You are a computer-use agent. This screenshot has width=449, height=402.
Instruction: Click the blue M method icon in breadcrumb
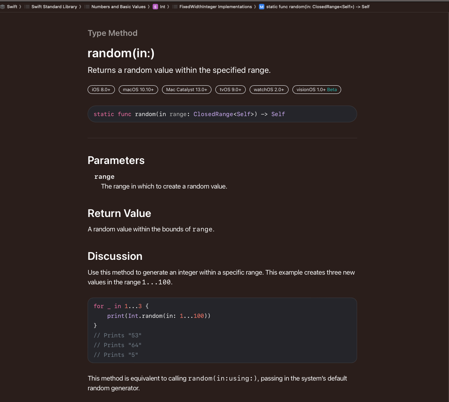click(x=261, y=7)
